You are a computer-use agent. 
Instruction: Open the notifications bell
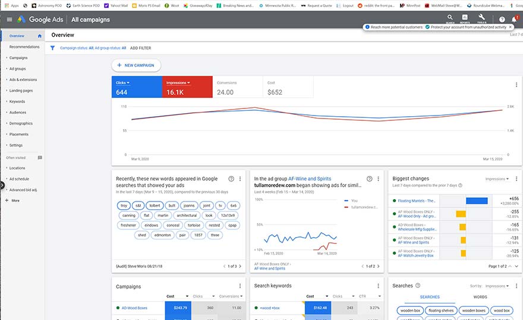[x=514, y=20]
